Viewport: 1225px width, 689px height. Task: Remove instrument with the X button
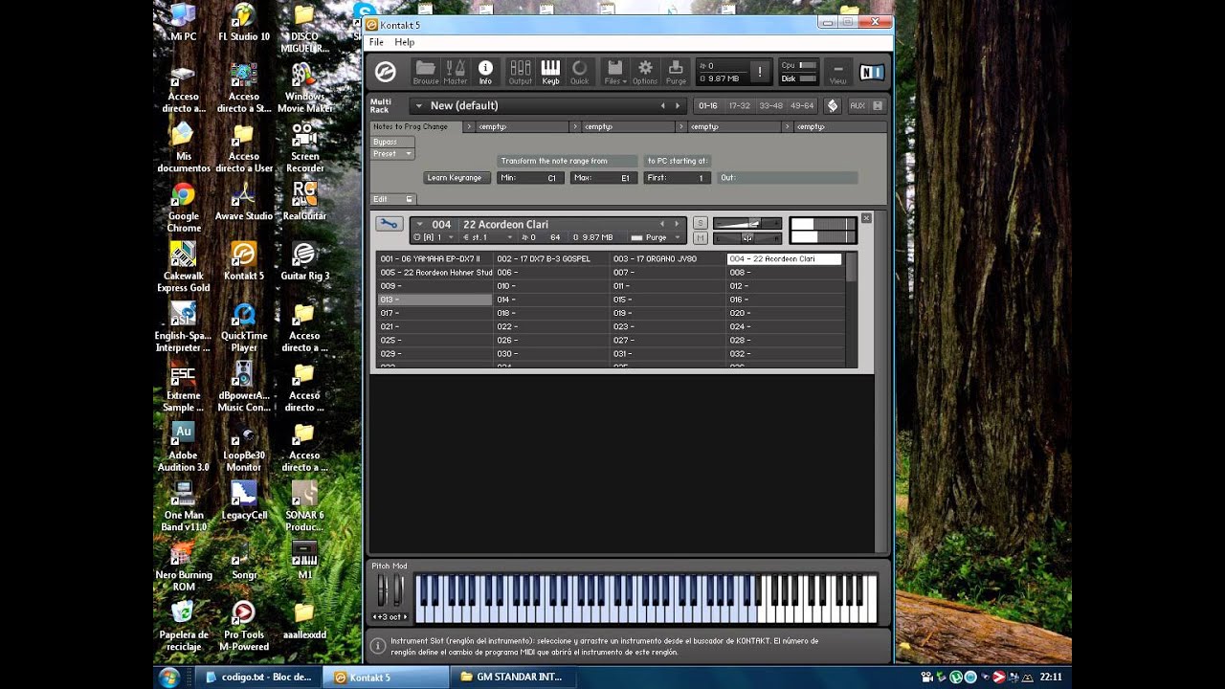point(866,218)
